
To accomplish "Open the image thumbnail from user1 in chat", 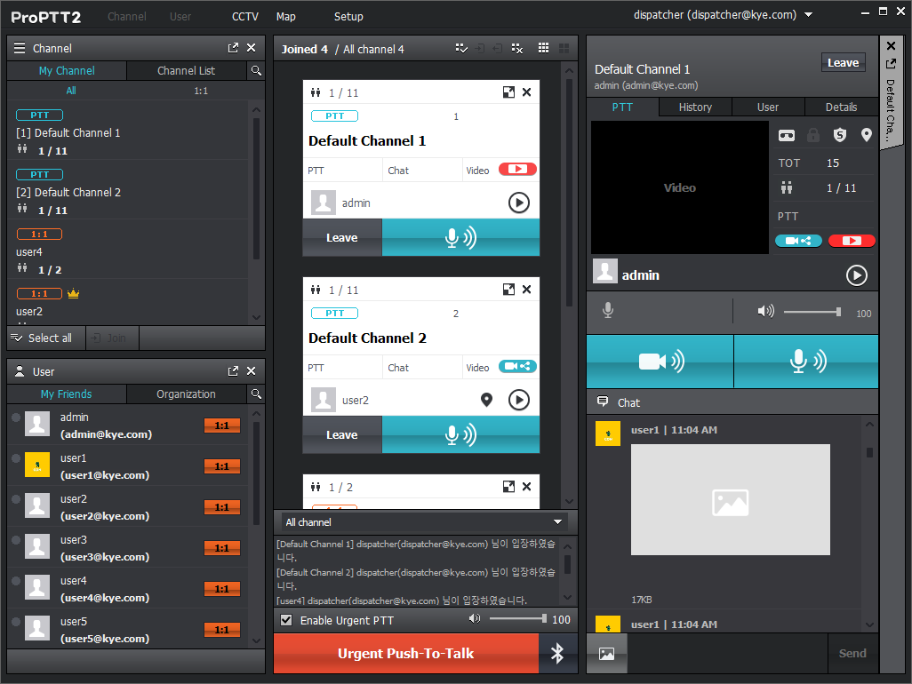I will (730, 499).
